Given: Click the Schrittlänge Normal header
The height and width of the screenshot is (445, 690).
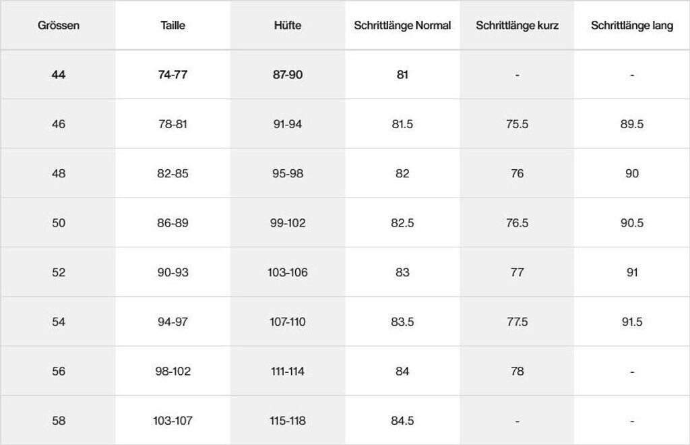Looking at the screenshot, I should pyautogui.click(x=402, y=26).
